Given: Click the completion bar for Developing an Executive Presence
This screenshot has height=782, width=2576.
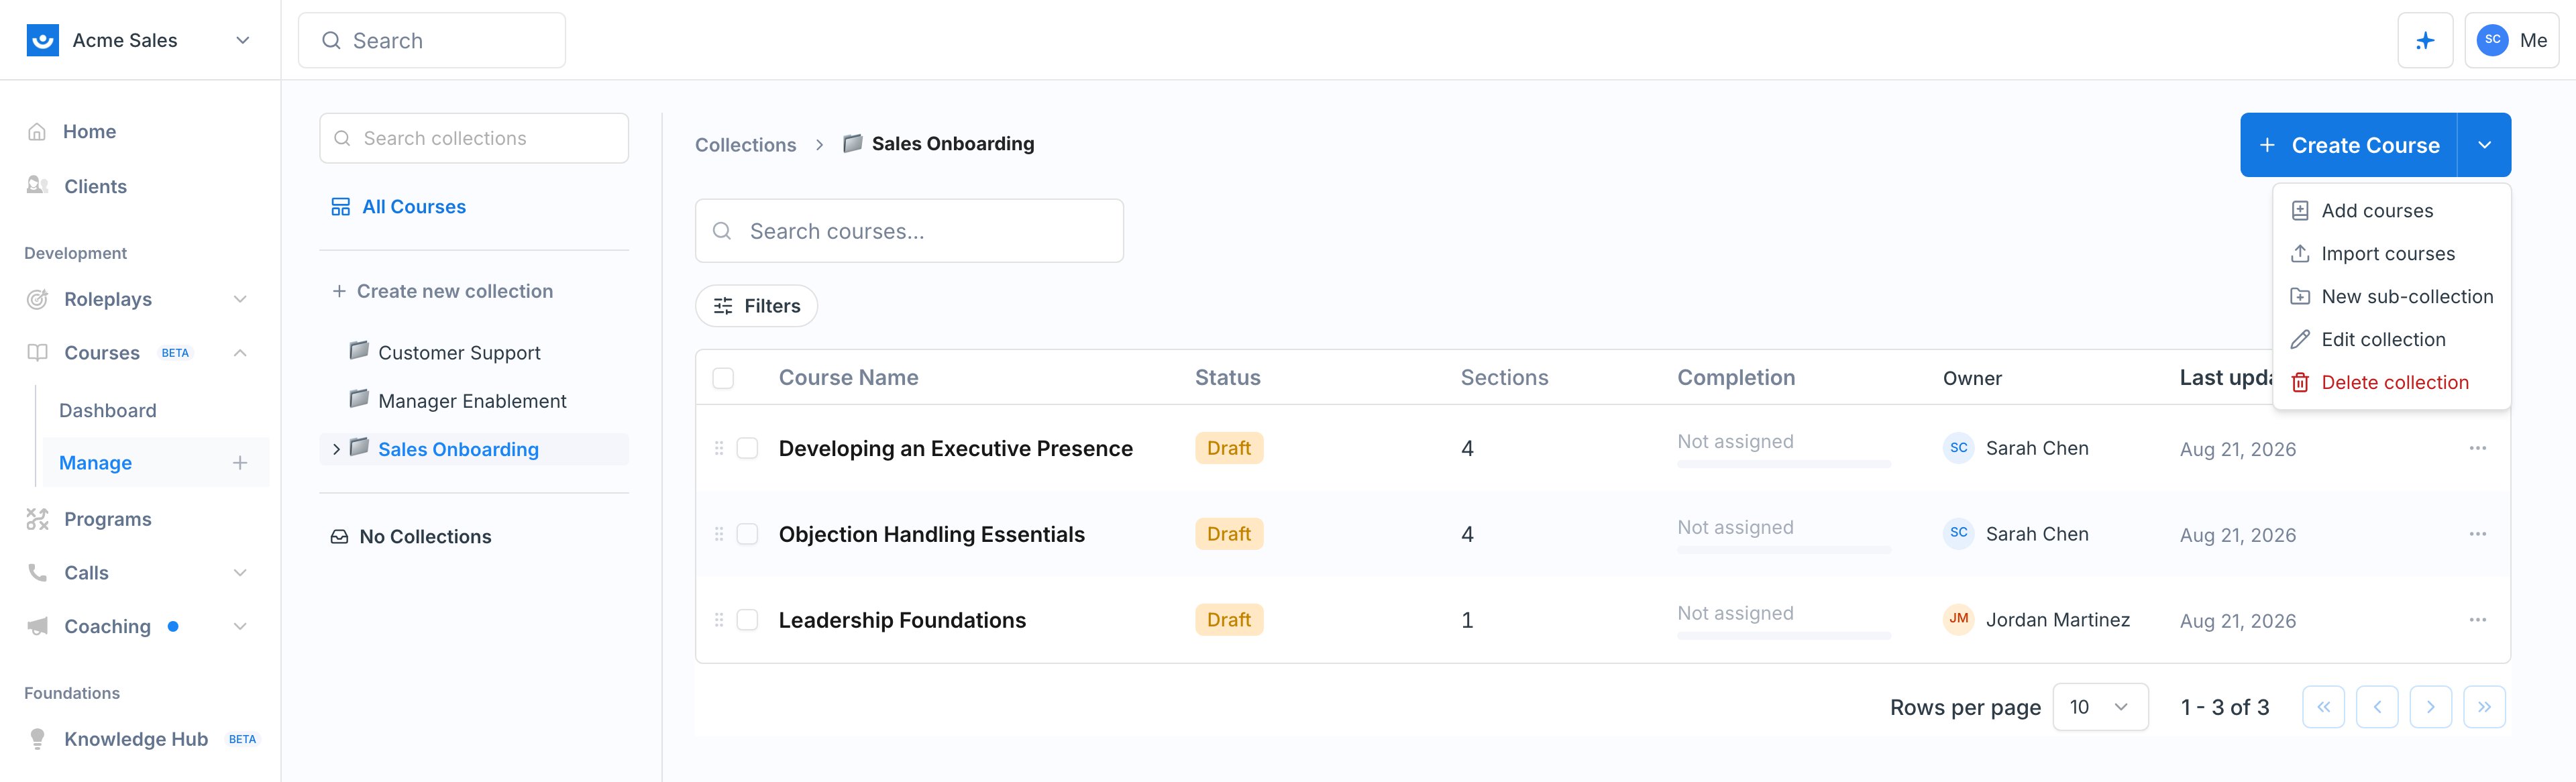Looking at the screenshot, I should (x=1783, y=464).
